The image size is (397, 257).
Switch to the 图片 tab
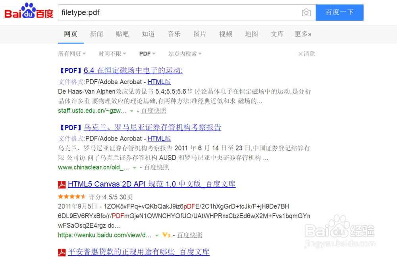tap(200, 34)
